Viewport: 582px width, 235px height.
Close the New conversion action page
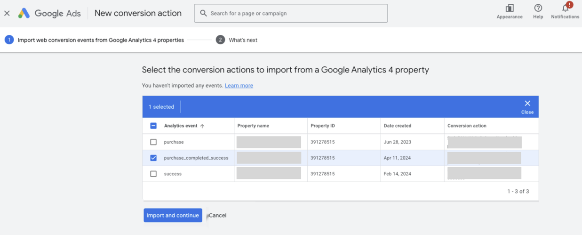[x=7, y=13]
